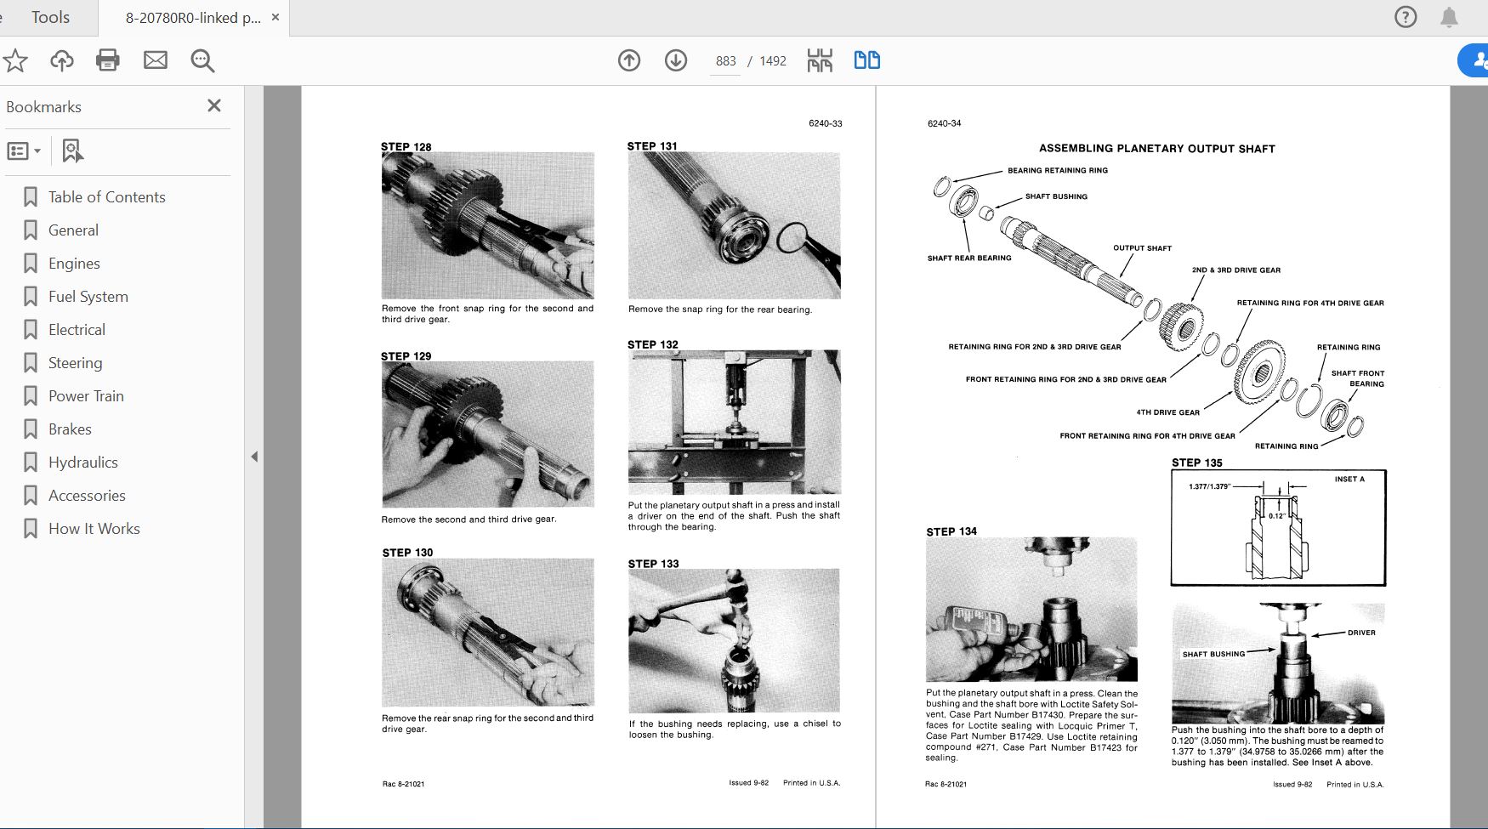Open the Help question mark icon
Image resolution: width=1488 pixels, height=829 pixels.
pos(1406,17)
